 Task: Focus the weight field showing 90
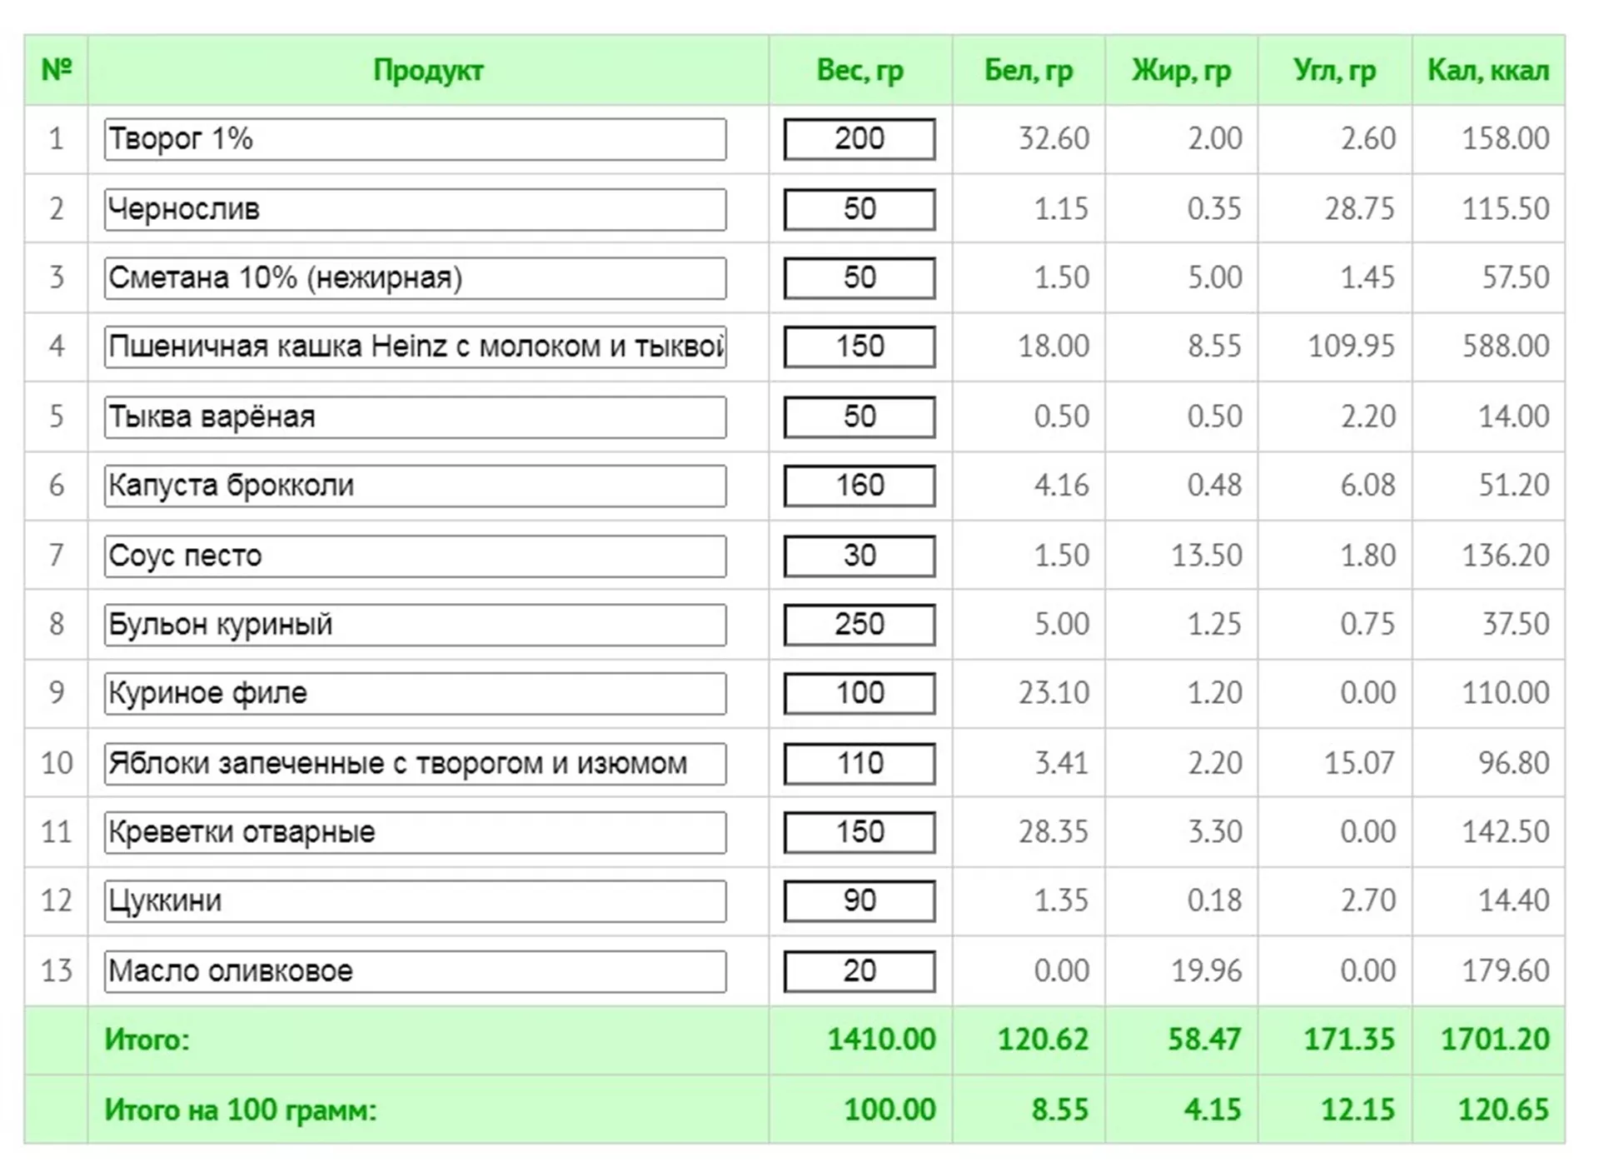click(x=859, y=901)
